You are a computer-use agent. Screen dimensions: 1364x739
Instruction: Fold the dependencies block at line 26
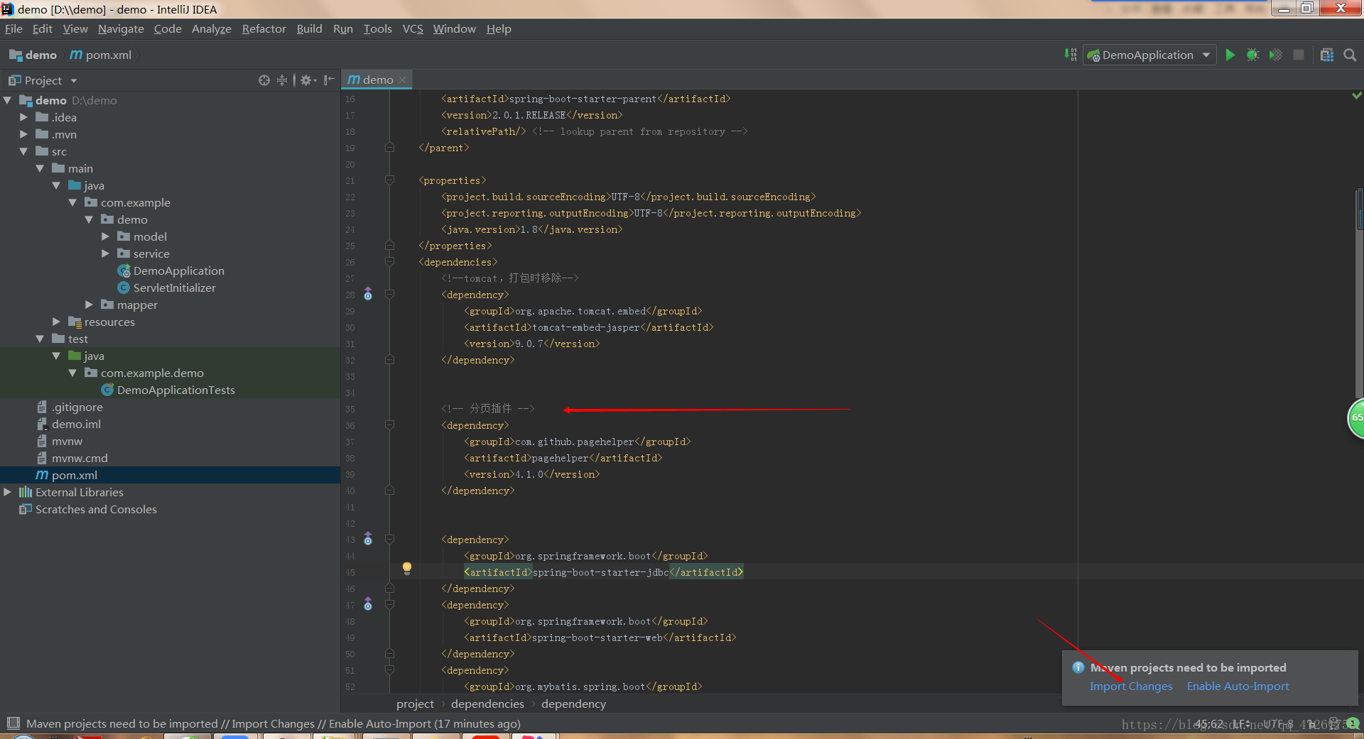coord(389,262)
